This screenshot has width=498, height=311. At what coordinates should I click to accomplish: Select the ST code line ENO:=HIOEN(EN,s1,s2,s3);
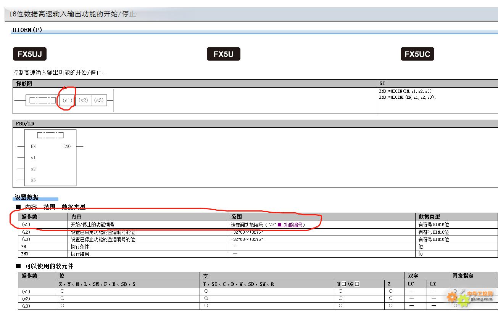click(406, 91)
